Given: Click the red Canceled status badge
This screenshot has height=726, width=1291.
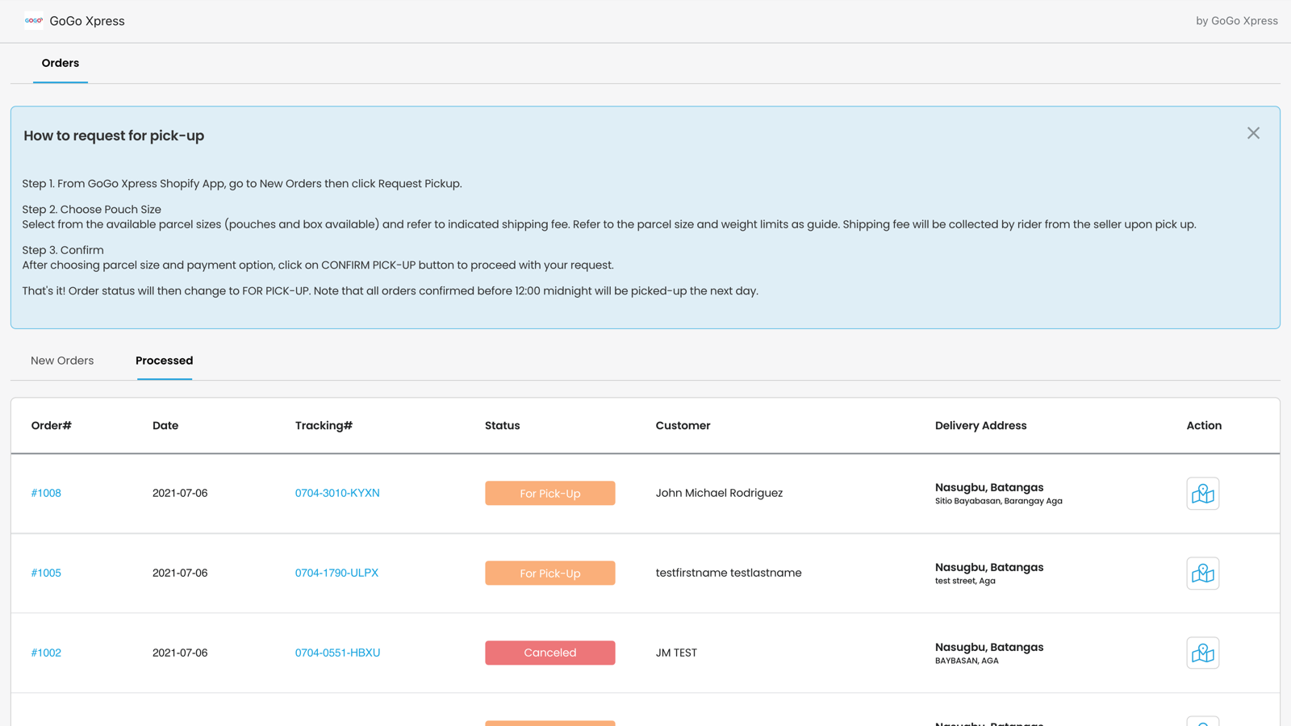Looking at the screenshot, I should click(x=550, y=653).
